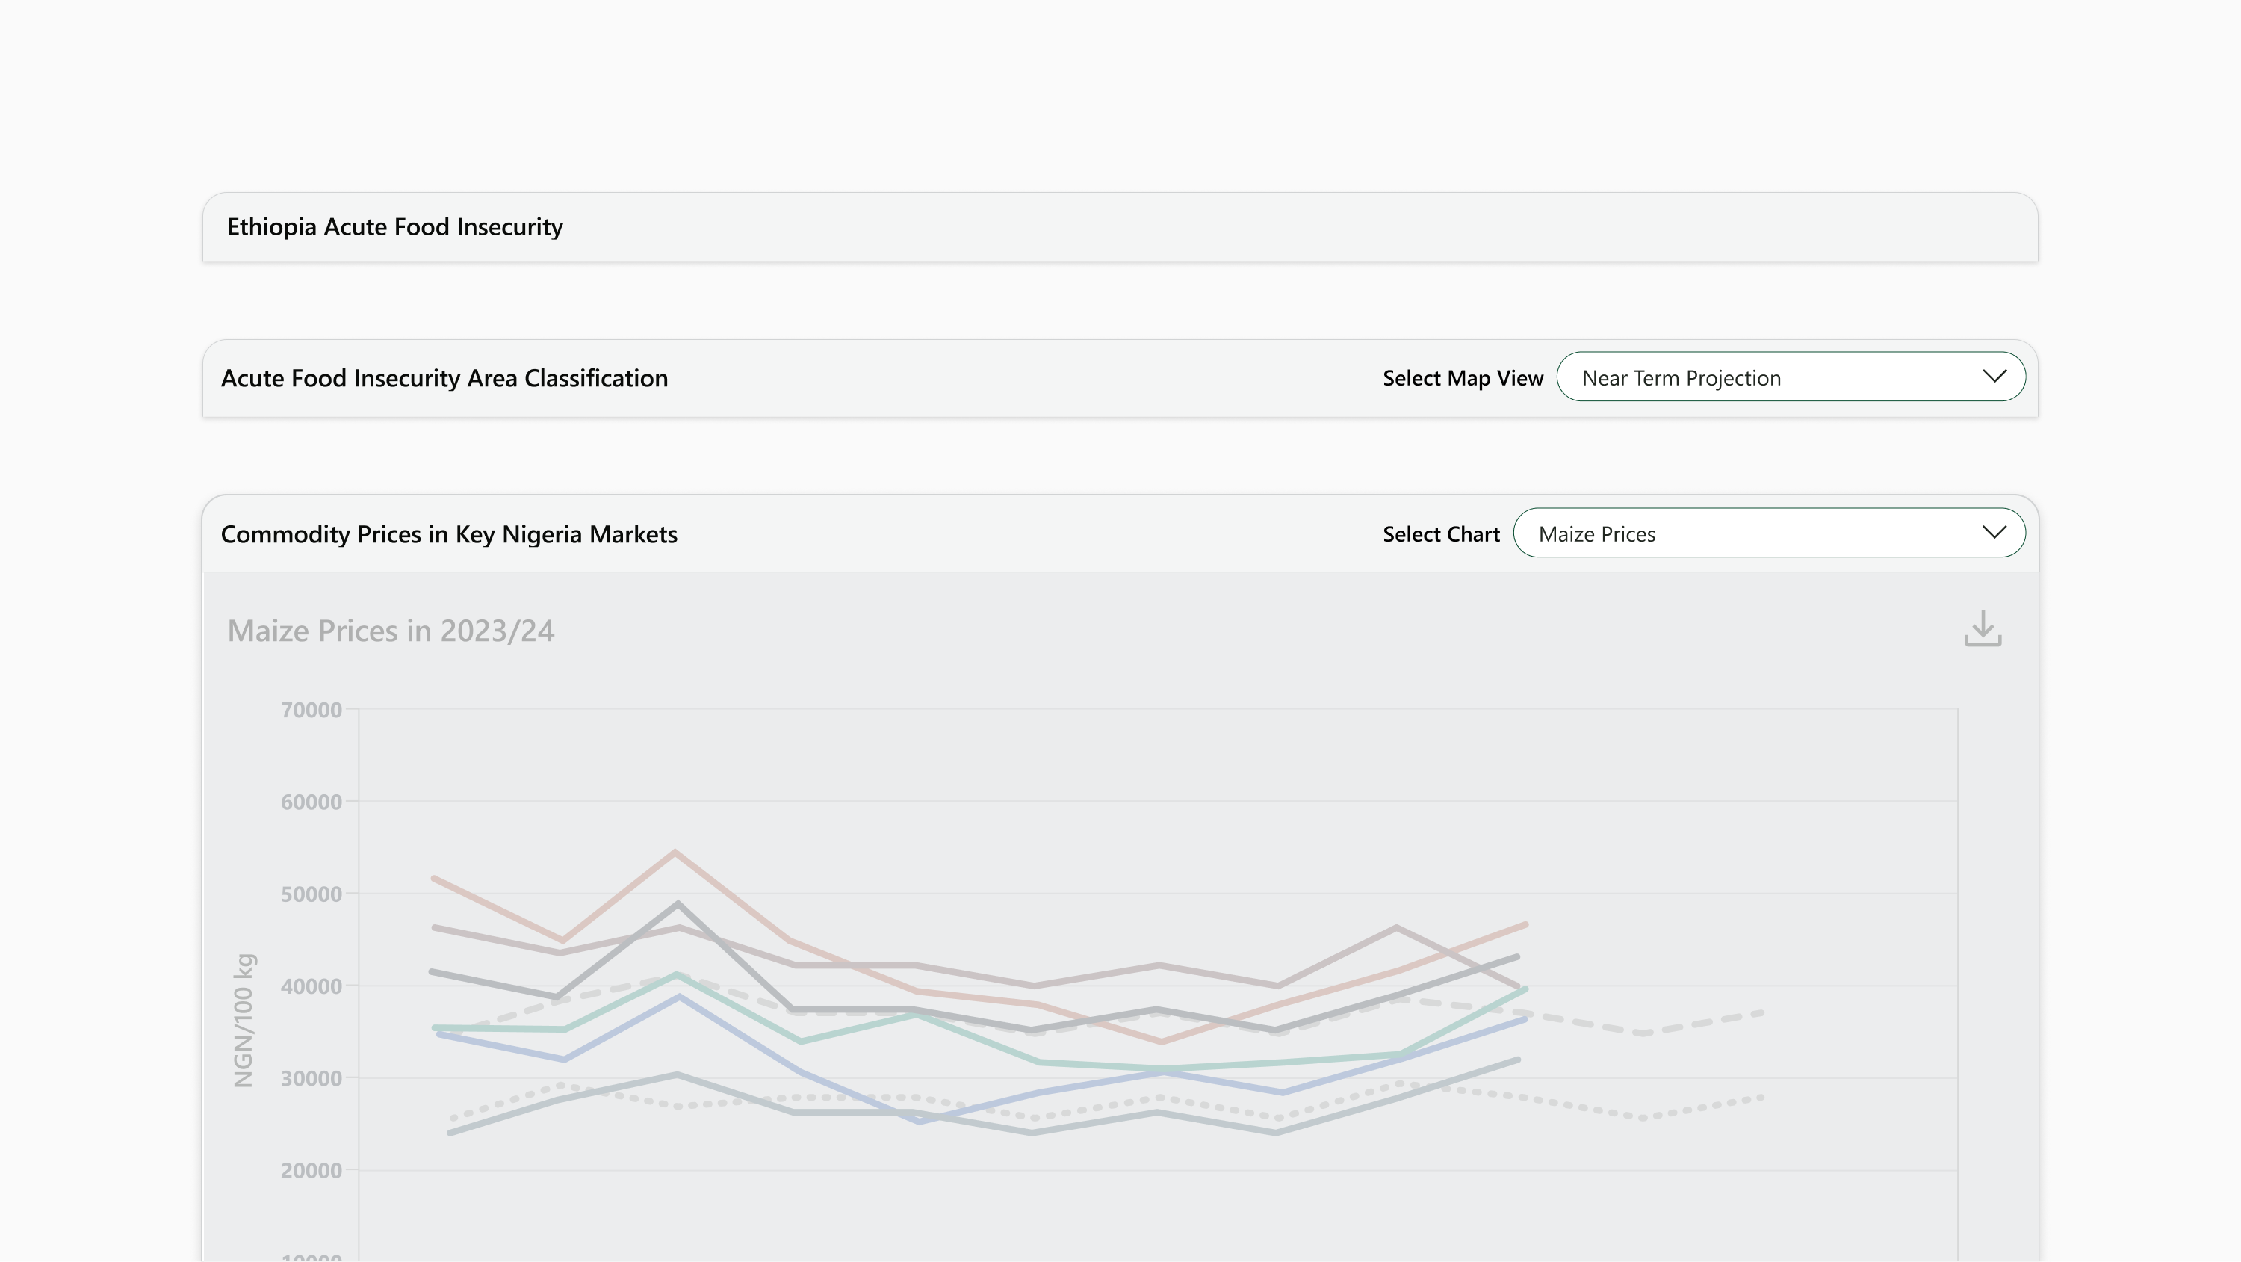
Task: Download the Maize Prices chart
Action: [x=1982, y=628]
